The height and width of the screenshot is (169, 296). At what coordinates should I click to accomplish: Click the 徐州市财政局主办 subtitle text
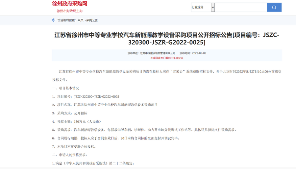[70, 11]
